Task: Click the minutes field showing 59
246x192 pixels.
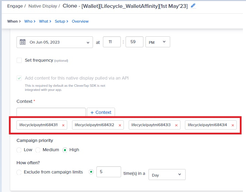Action: point(134,42)
